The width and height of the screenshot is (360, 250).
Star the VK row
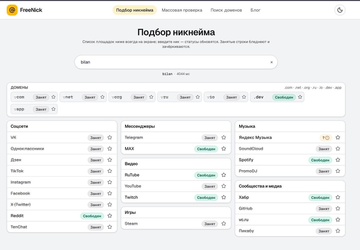click(109, 137)
